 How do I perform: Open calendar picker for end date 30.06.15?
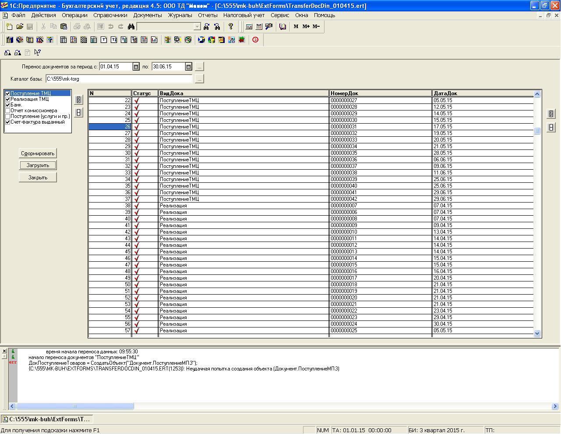(x=188, y=67)
